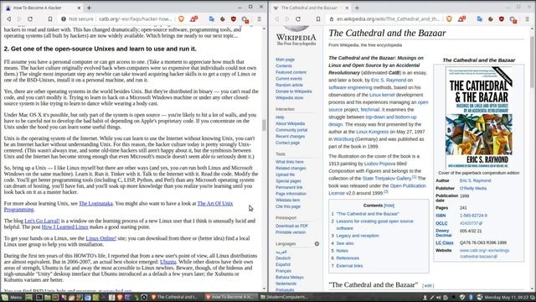Image resolution: width=536 pixels, height=302 pixels.
Task: Reload the Wikipedia page in the right window
Action: pos(298,19)
